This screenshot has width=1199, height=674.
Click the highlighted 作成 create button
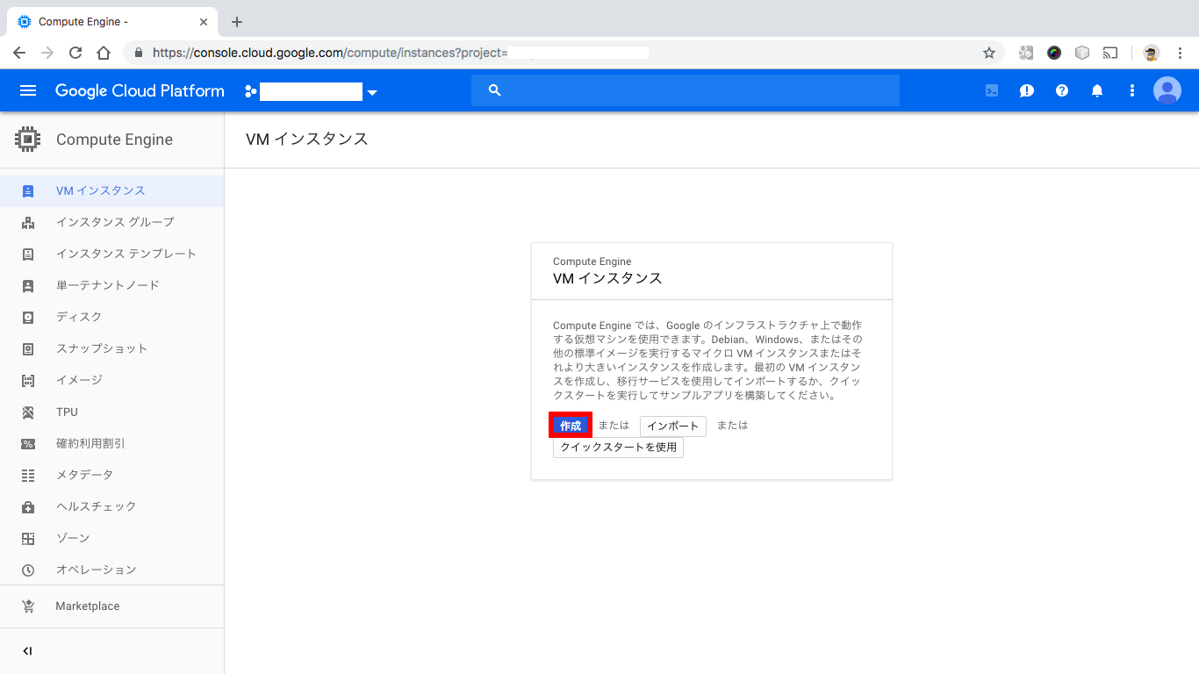[571, 426]
